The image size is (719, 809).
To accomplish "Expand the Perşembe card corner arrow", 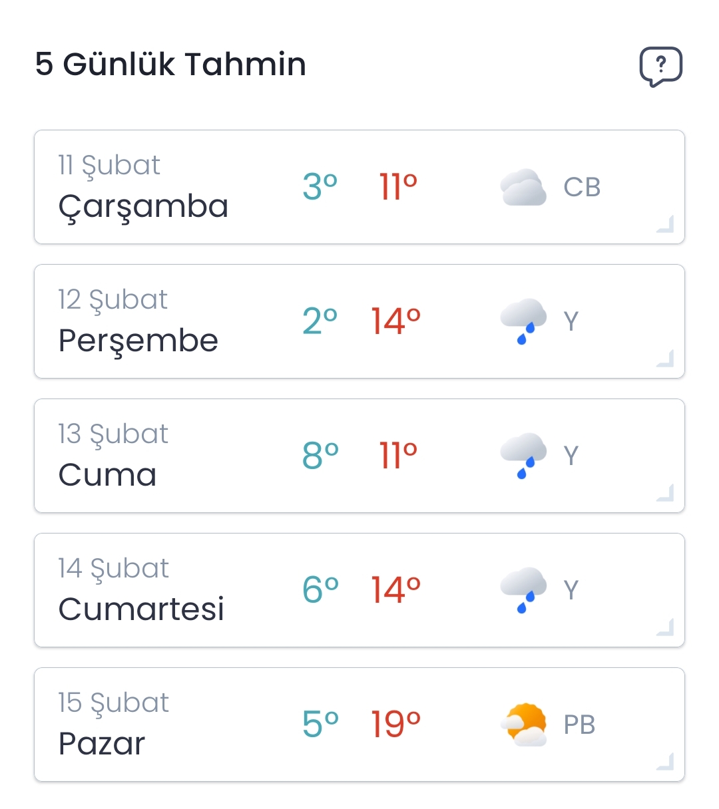I will [x=665, y=358].
